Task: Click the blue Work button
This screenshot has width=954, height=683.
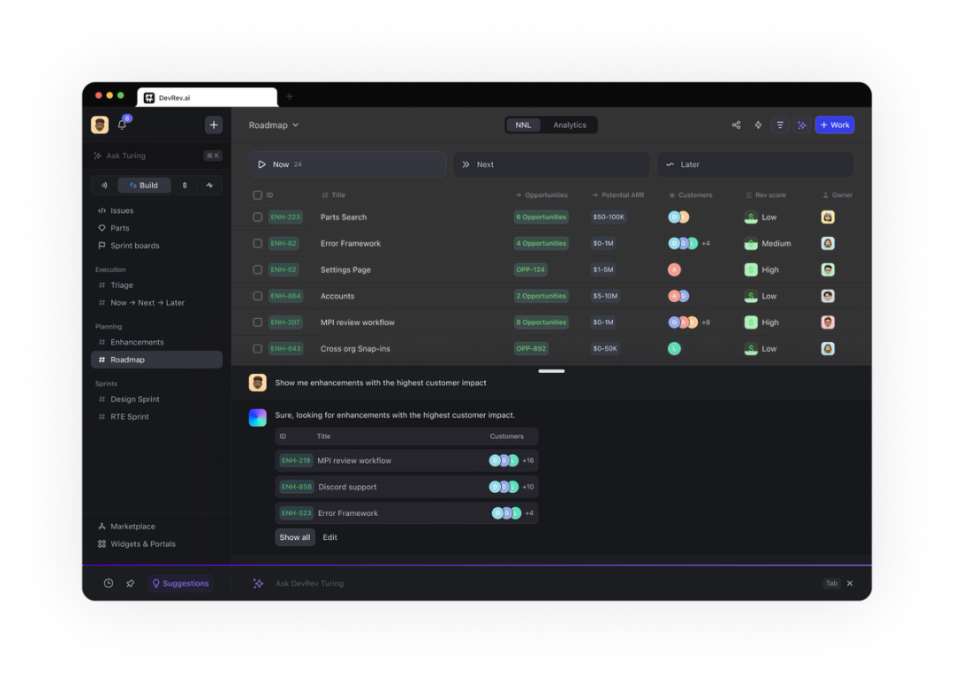Action: pyautogui.click(x=835, y=125)
